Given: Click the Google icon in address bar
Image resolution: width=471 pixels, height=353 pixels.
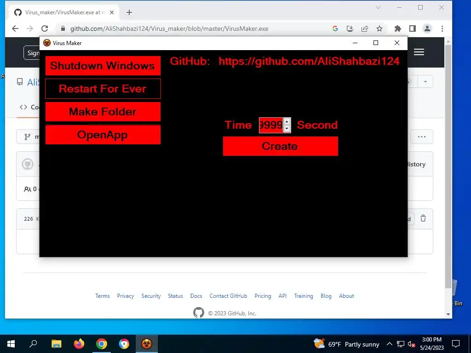Looking at the screenshot, I should pyautogui.click(x=335, y=28).
